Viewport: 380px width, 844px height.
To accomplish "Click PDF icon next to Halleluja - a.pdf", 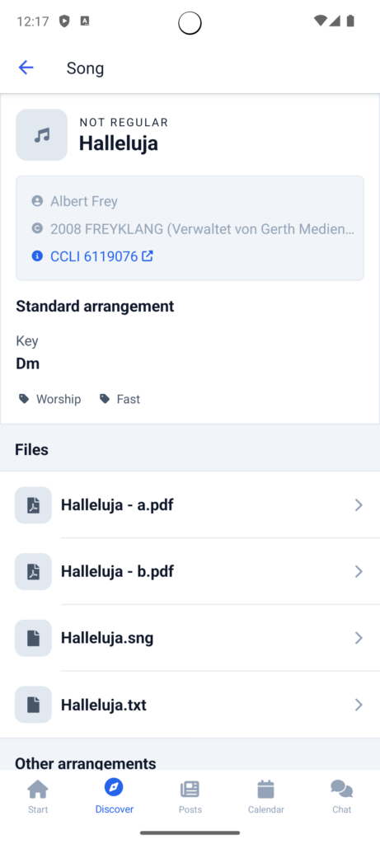I will (33, 505).
